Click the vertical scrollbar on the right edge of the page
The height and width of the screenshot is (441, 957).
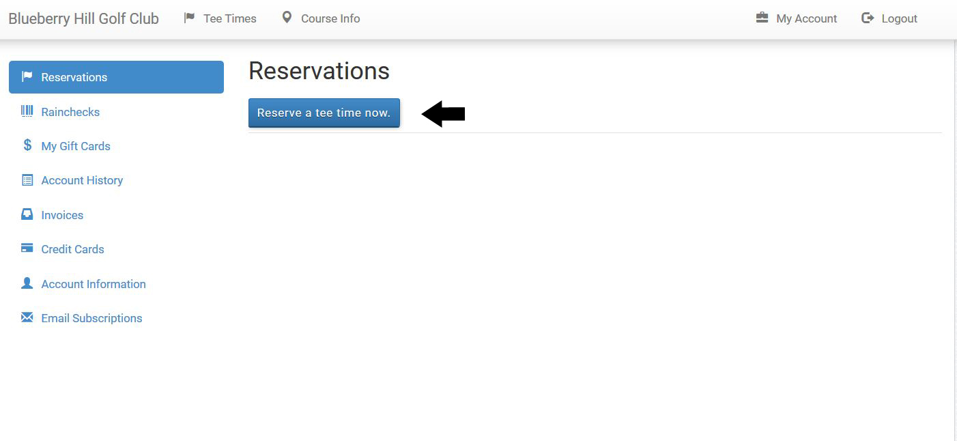click(954, 240)
